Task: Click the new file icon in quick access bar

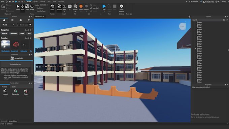Action: point(7,1)
